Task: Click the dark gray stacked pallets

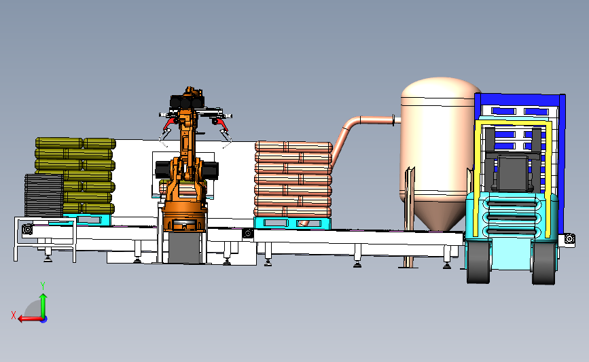Action: tap(44, 196)
